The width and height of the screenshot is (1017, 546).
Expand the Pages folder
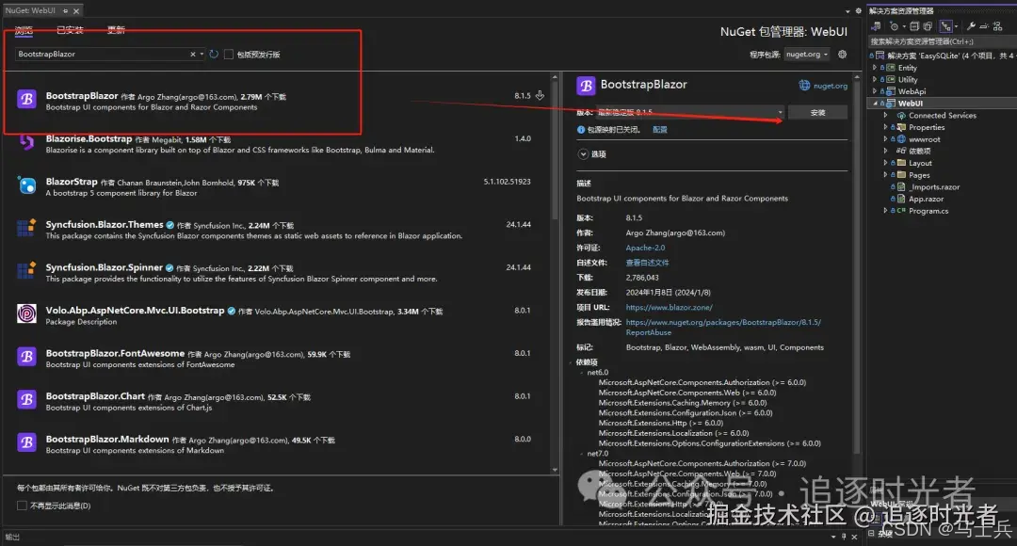(885, 175)
